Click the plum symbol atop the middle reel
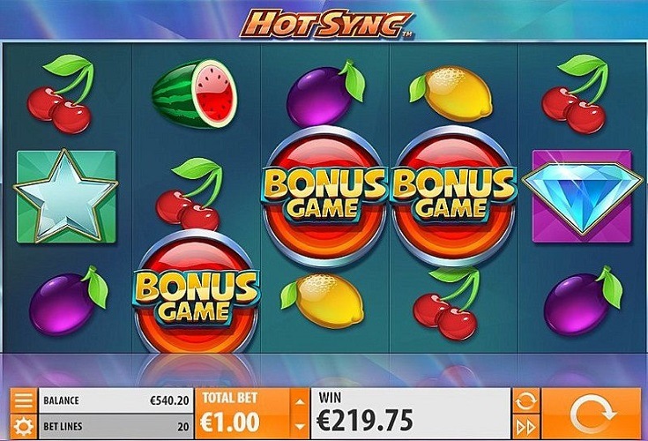The width and height of the screenshot is (648, 441). 325,93
